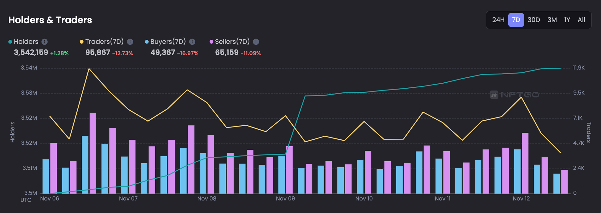Switch to the 30D time range
601x213 pixels.
click(534, 20)
